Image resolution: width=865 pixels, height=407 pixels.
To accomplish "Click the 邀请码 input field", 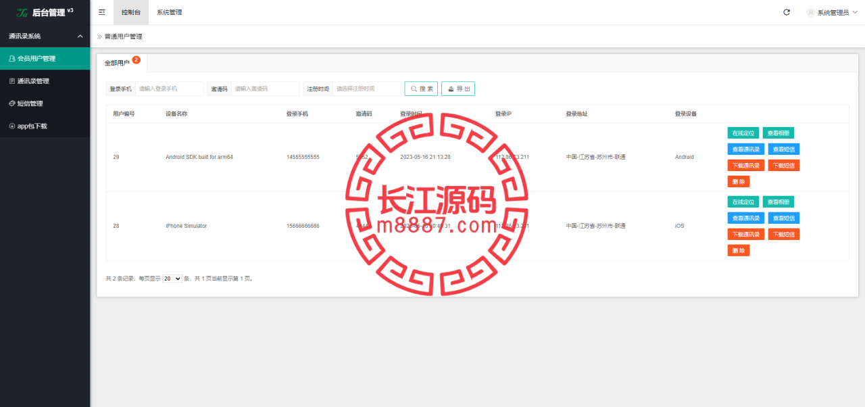I will point(265,89).
